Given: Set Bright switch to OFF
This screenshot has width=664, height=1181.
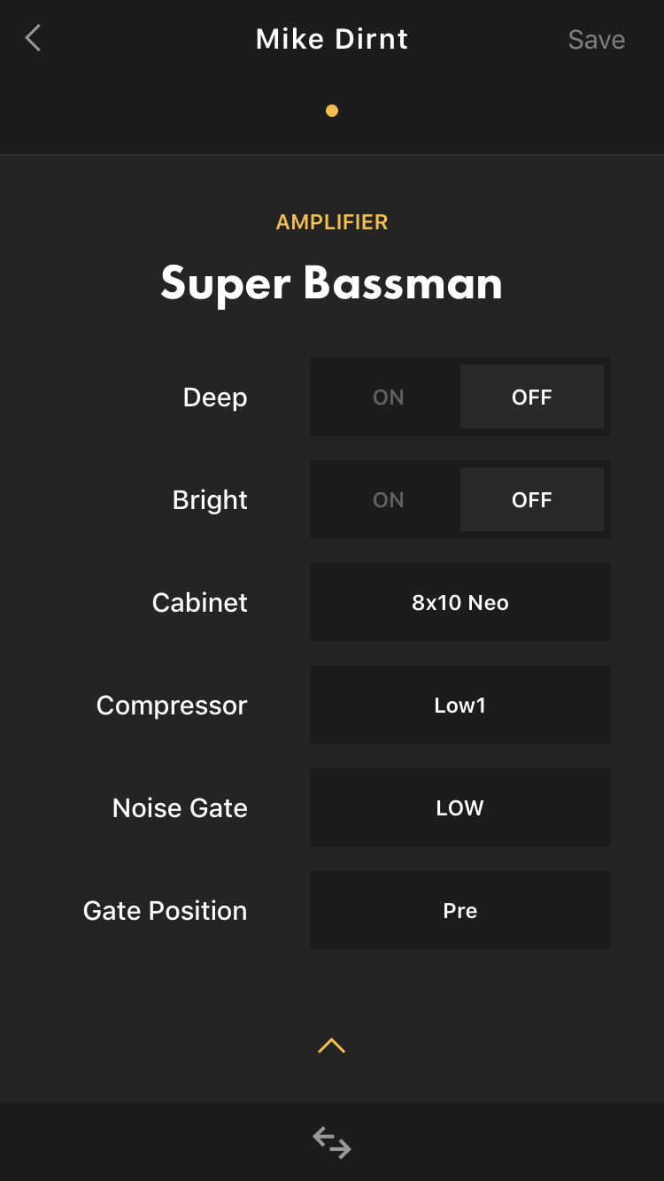Looking at the screenshot, I should [x=532, y=499].
